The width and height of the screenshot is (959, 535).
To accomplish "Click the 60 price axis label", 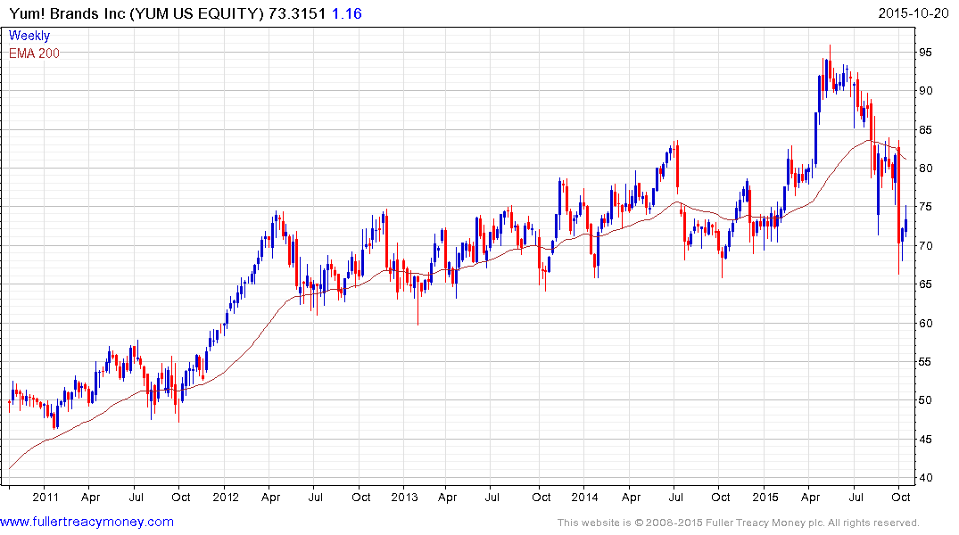I will [x=925, y=324].
